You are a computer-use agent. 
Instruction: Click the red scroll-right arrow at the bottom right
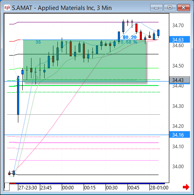coord(186,187)
